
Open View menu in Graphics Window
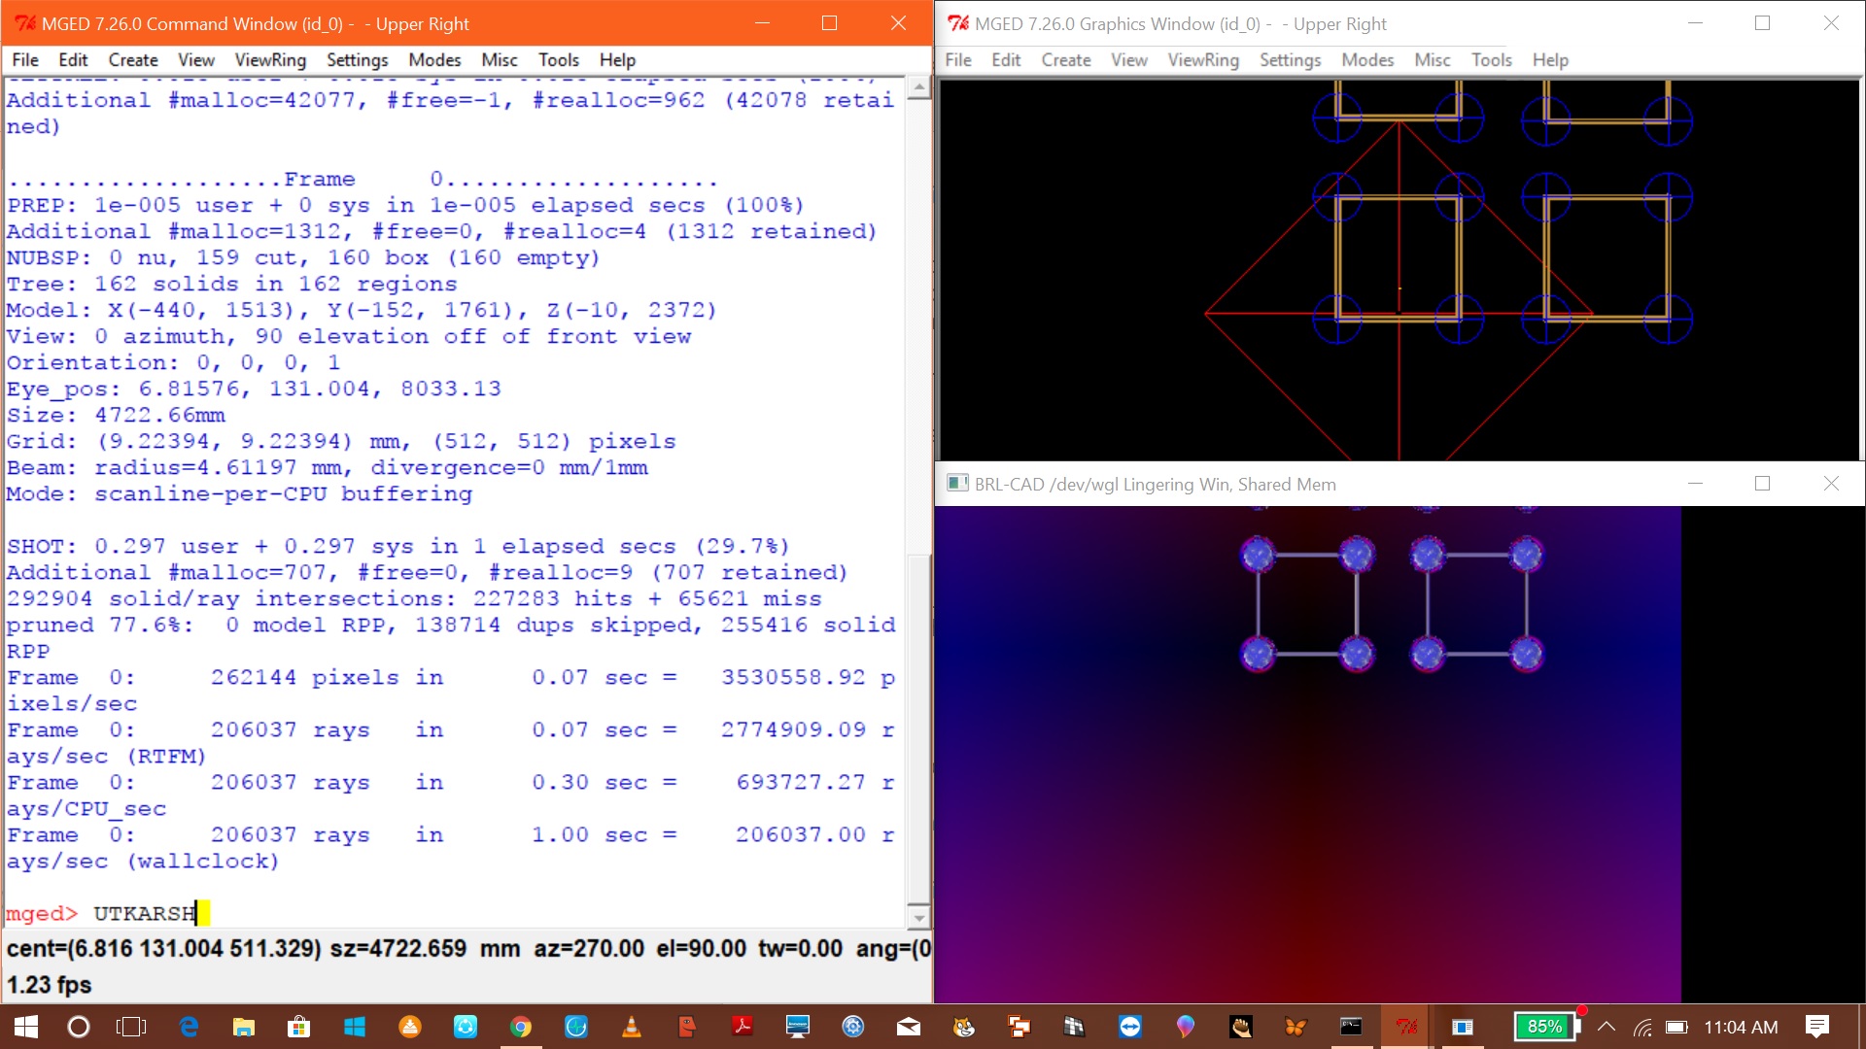pos(1128,60)
